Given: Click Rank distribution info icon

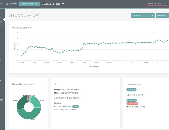Looking at the screenshot, I should [x=34, y=84].
